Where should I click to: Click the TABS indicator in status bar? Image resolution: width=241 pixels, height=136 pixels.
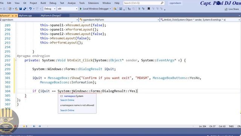coord(231,126)
